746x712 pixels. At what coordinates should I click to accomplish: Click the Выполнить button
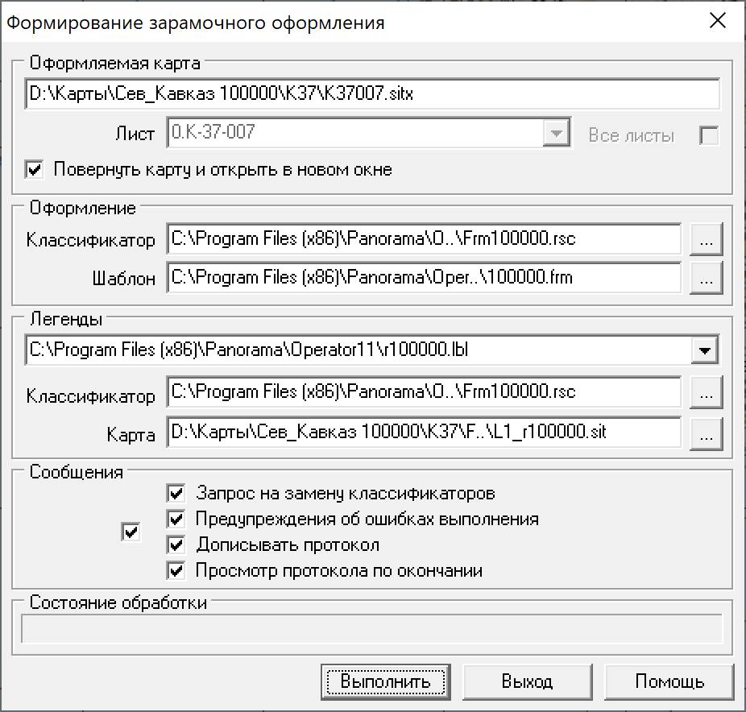tap(385, 682)
